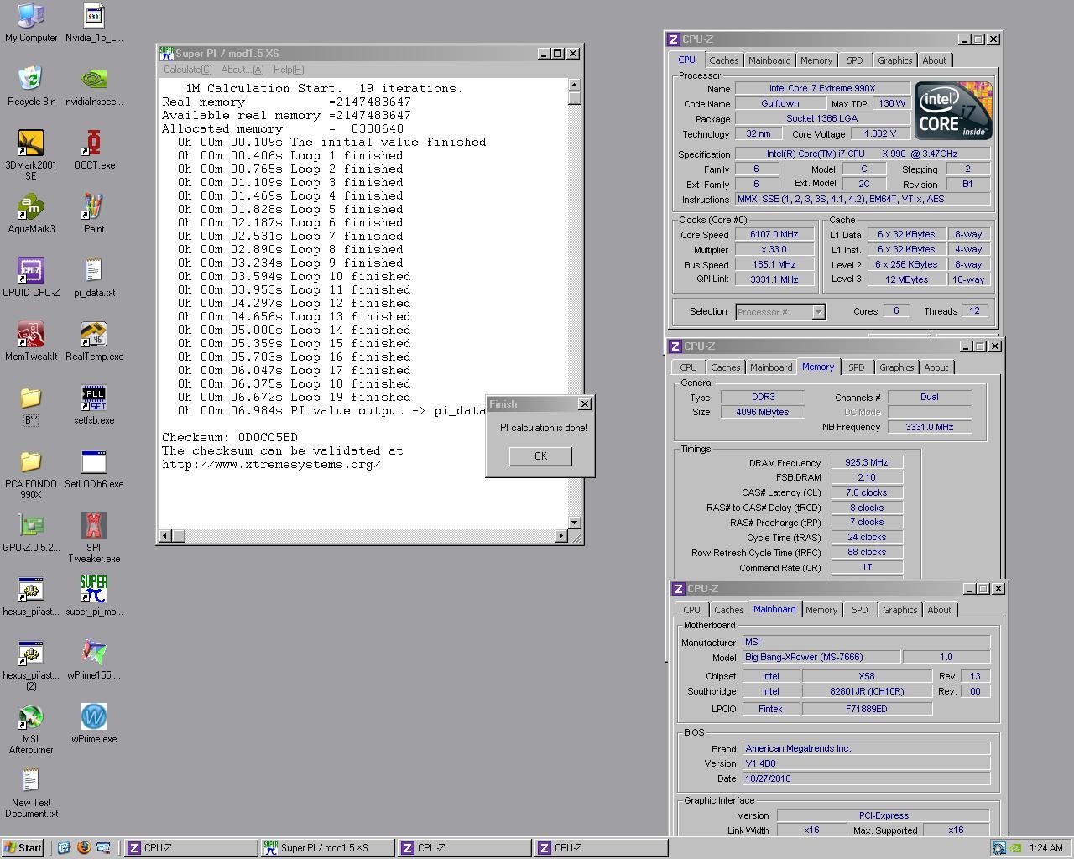
Task: Close the Finish dialog
Action: point(585,404)
